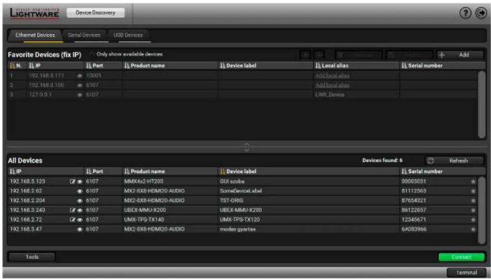The image size is (491, 279).
Task: Click edit icon for device 192.168.3.240
Action: pyautogui.click(x=72, y=210)
